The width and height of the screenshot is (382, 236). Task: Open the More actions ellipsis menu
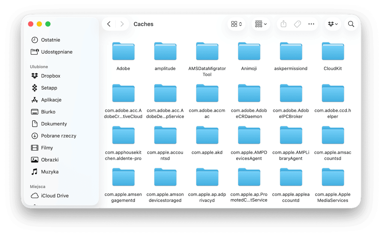(x=311, y=24)
